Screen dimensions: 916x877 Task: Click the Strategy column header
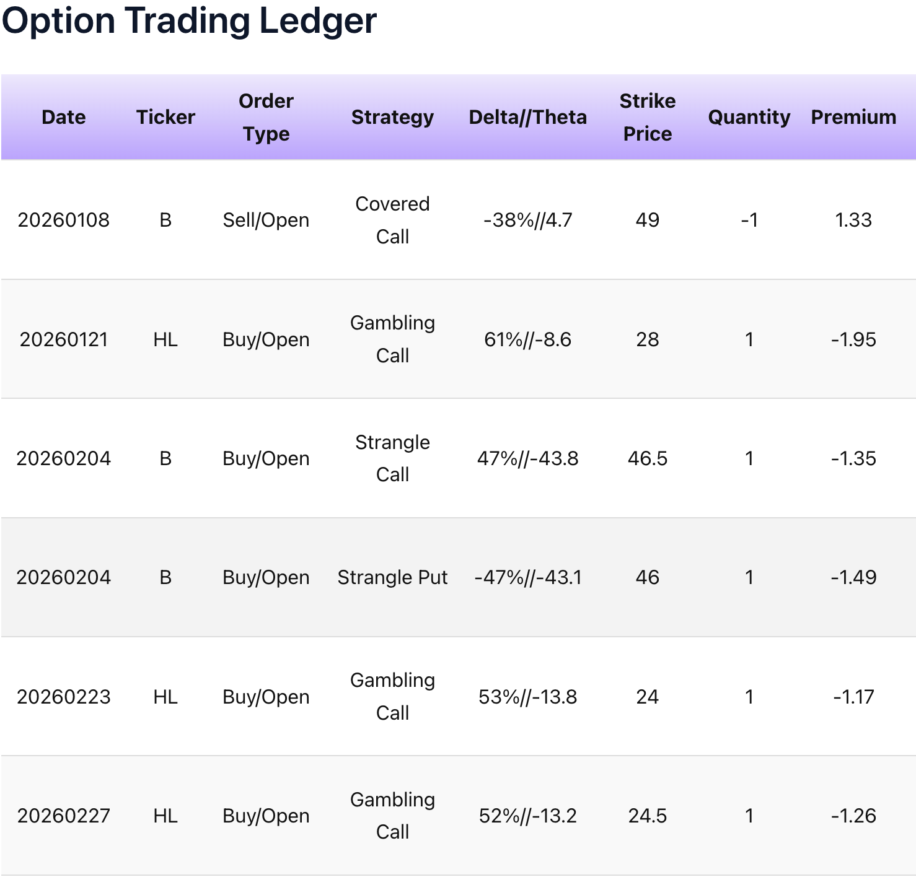[392, 117]
